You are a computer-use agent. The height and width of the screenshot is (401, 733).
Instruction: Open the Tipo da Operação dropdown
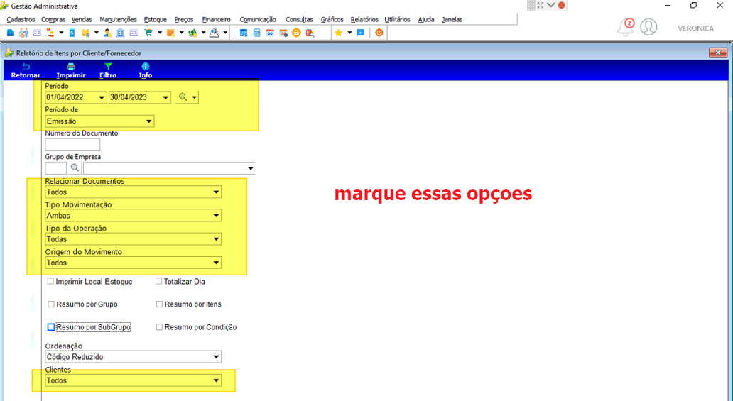[x=216, y=239]
